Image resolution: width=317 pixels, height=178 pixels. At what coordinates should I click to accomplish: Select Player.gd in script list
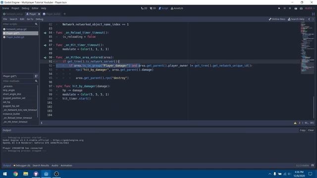pyautogui.click(x=20, y=33)
